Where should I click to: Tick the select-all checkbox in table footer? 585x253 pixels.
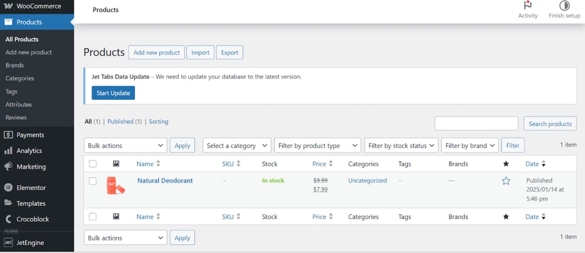click(93, 217)
